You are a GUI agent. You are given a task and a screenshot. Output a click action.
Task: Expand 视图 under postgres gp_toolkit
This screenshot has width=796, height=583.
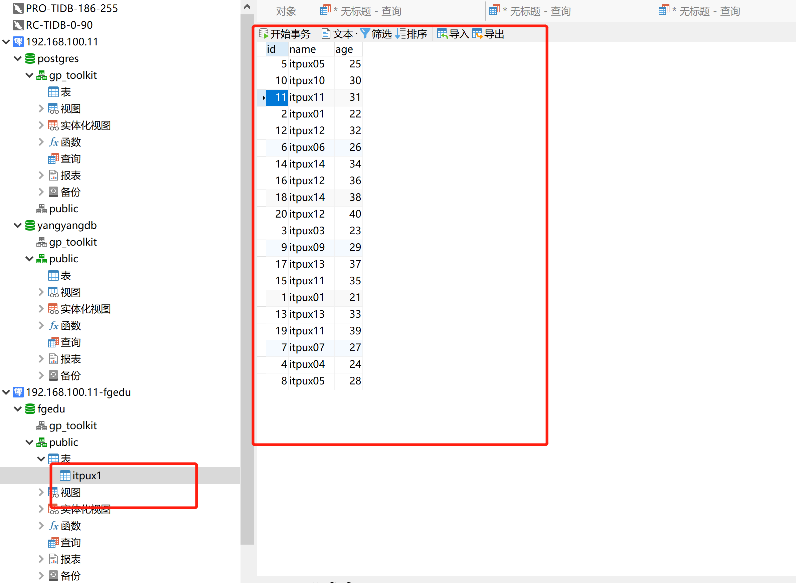41,109
